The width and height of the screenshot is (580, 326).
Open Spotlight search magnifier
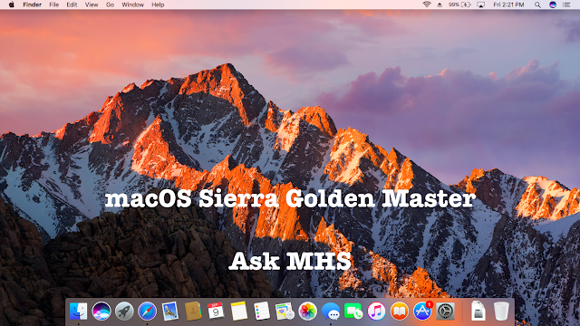point(537,5)
